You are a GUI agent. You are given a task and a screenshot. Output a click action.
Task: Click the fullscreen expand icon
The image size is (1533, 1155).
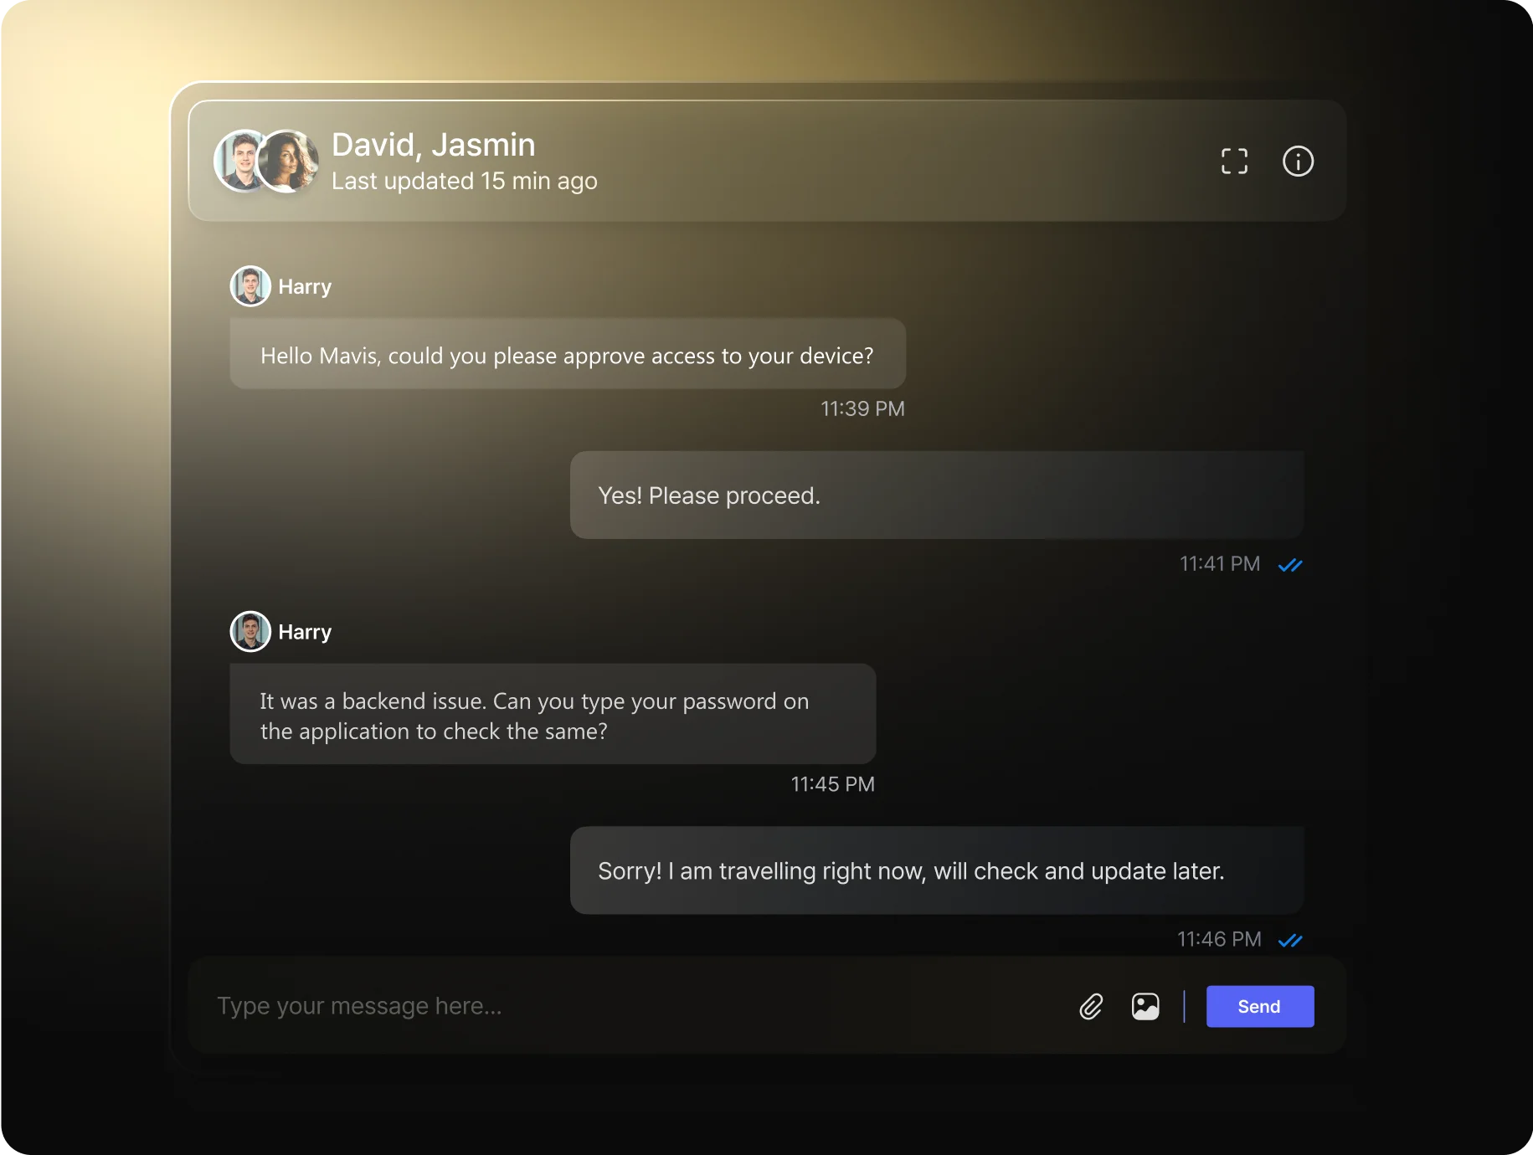point(1233,161)
